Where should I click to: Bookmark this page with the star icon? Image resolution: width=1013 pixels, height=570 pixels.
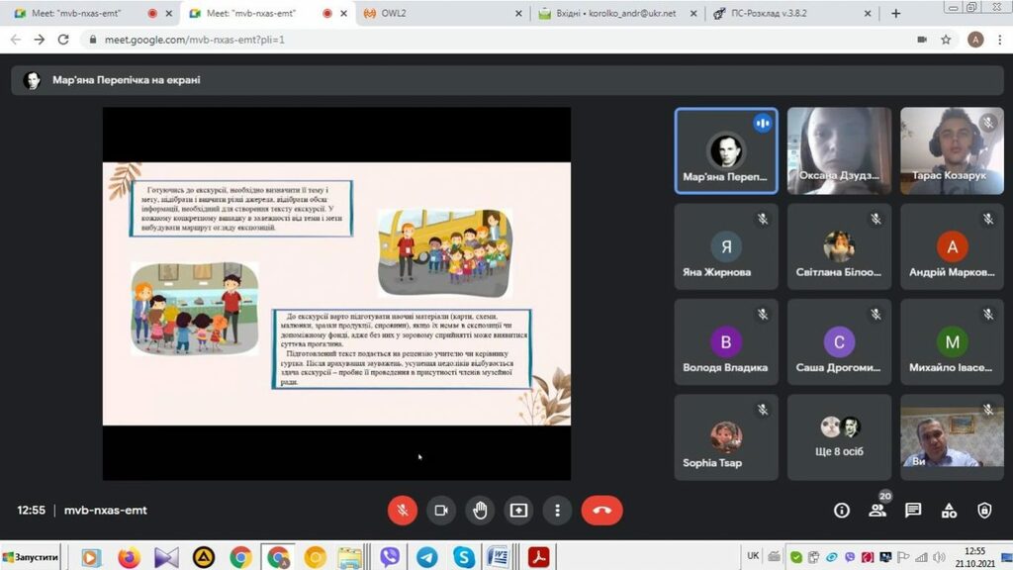coord(946,40)
